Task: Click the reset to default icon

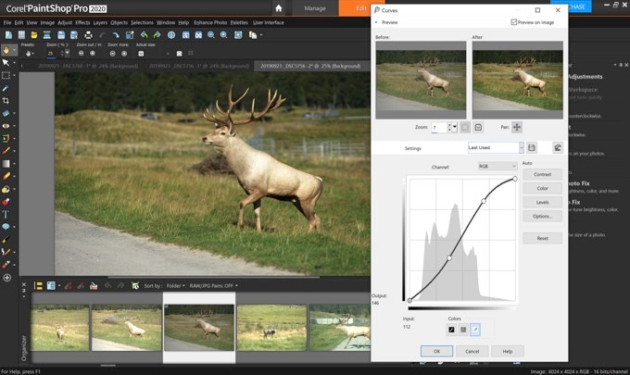Action: [x=558, y=147]
